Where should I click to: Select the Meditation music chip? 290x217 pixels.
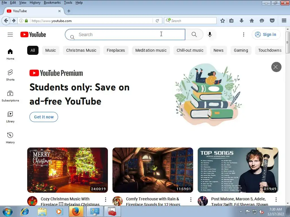(x=151, y=50)
